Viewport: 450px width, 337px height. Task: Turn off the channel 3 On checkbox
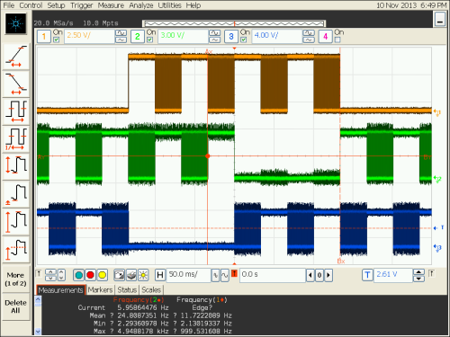coord(243,40)
